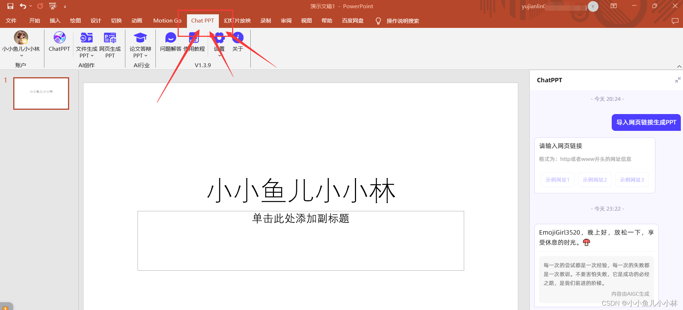Click the 网页生成PPT icon
This screenshot has height=310, width=683.
point(110,38)
